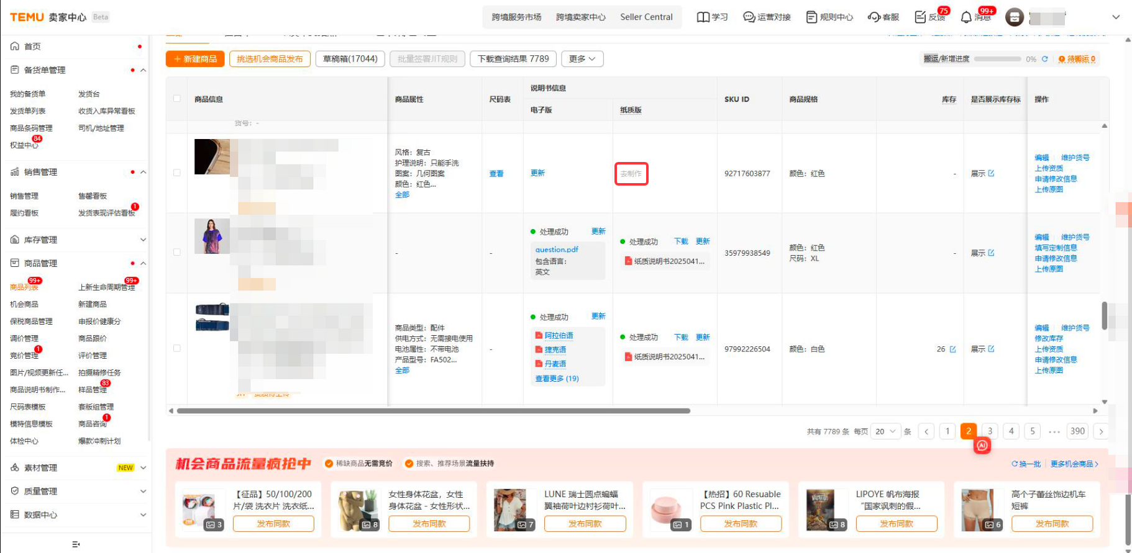This screenshot has height=553, width=1132.
Task: Toggle the select-all checkbox in the table header
Action: tap(177, 99)
